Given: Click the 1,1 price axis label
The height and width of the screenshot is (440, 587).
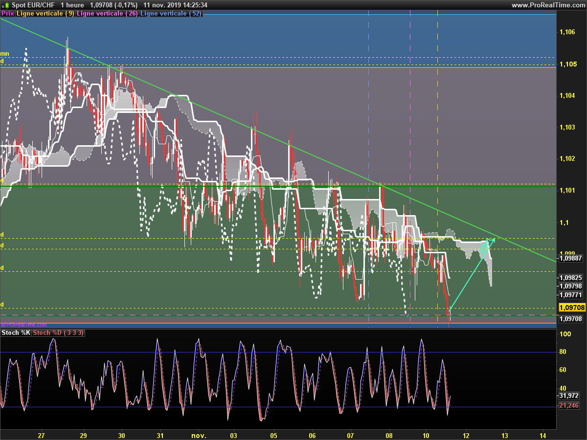Looking at the screenshot, I should (x=564, y=222).
